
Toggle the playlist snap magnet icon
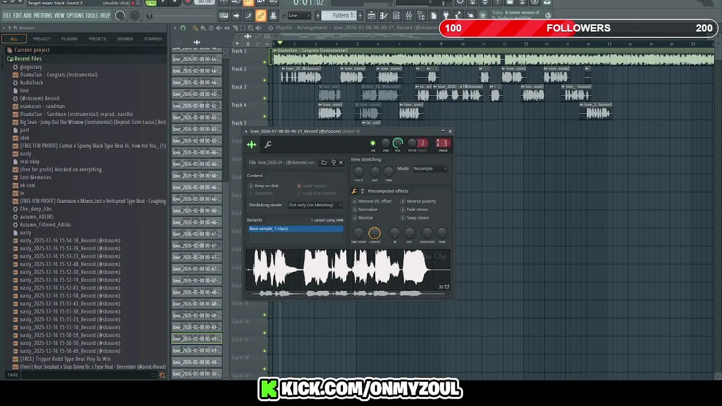click(x=183, y=28)
